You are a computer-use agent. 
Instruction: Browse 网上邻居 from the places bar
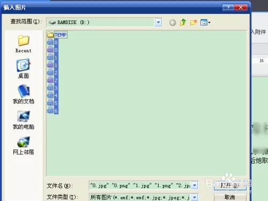coord(24,145)
